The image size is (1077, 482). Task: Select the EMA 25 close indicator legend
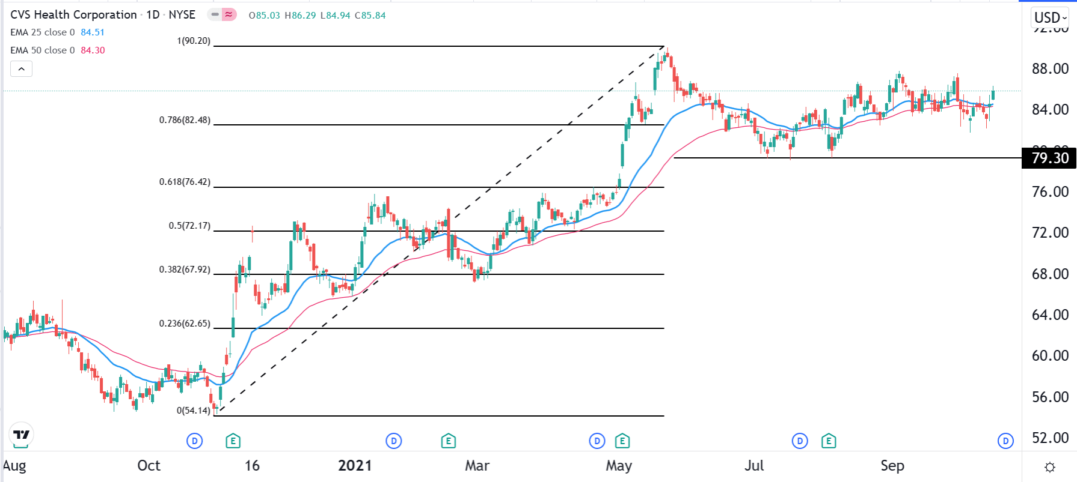point(43,32)
